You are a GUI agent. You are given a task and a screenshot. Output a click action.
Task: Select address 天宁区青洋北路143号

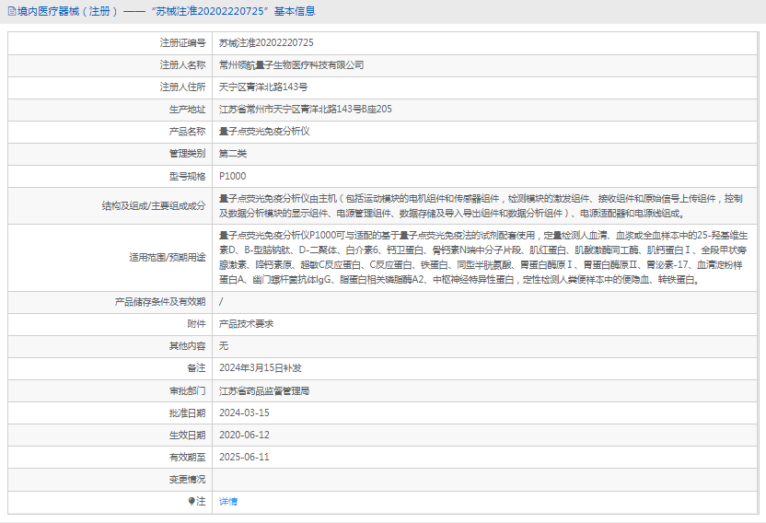[263, 87]
